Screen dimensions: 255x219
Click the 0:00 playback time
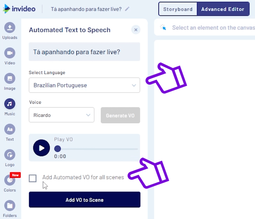pyautogui.click(x=60, y=156)
